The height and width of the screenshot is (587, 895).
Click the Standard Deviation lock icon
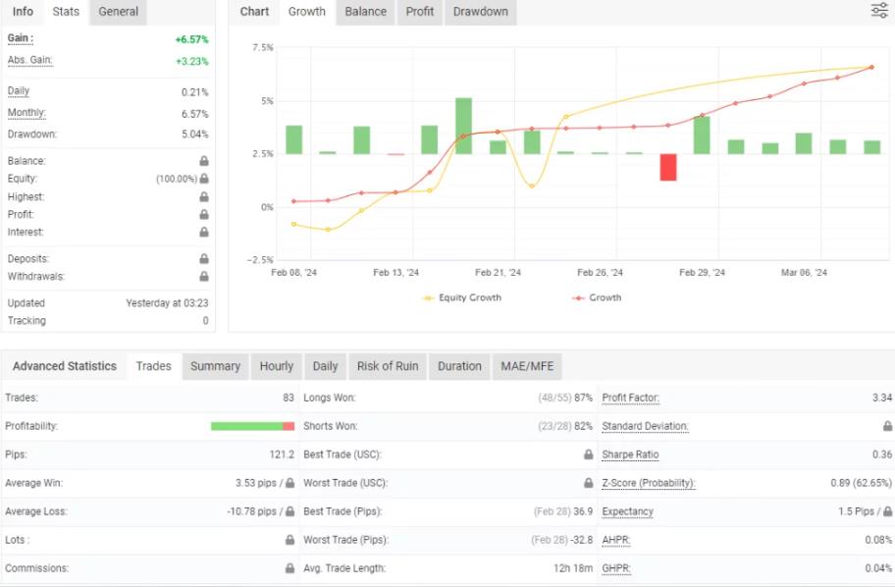[x=887, y=426]
